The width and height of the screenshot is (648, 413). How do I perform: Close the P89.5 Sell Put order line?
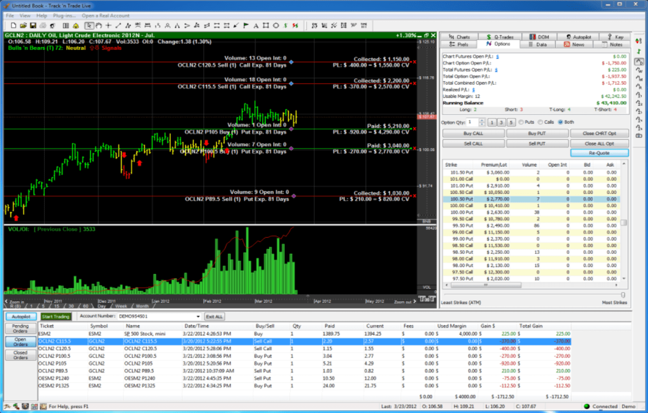(x=414, y=196)
